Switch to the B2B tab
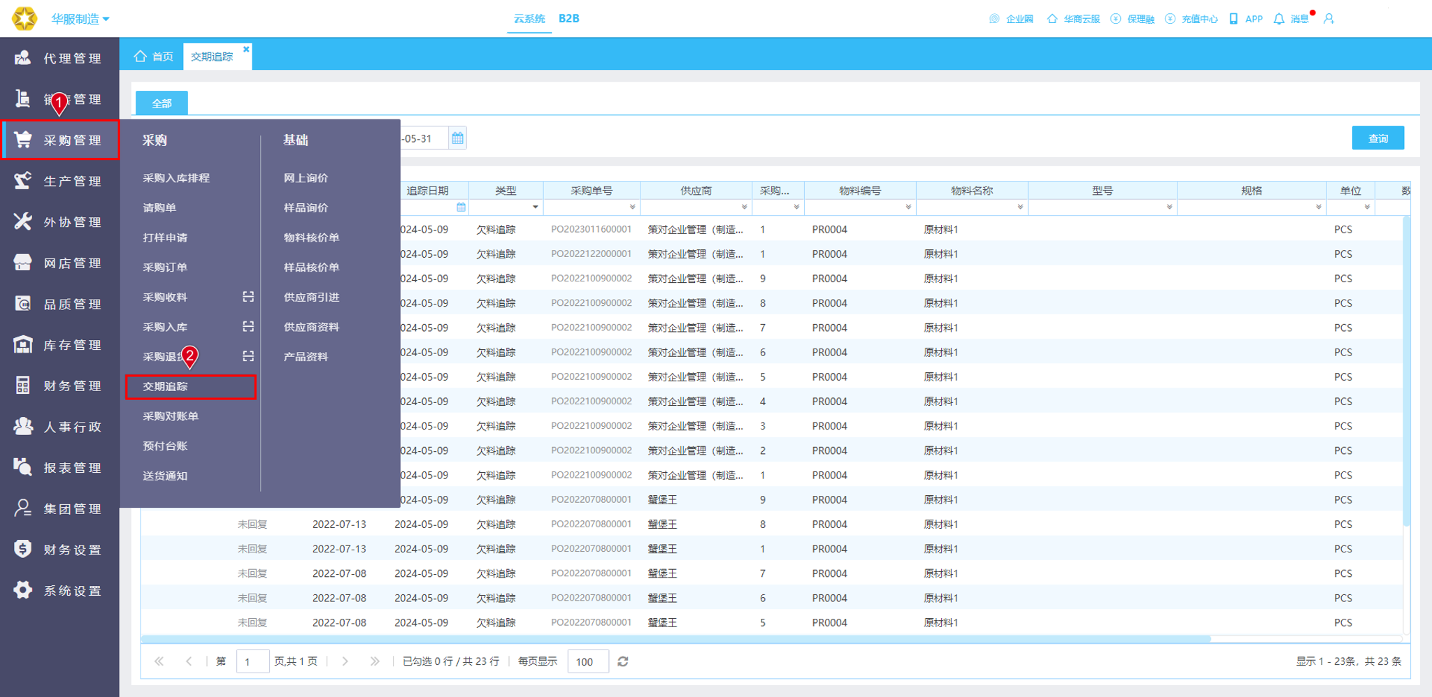The height and width of the screenshot is (697, 1432). tap(568, 19)
